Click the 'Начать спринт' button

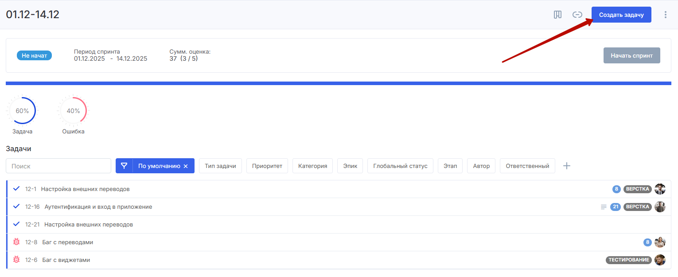pyautogui.click(x=631, y=56)
